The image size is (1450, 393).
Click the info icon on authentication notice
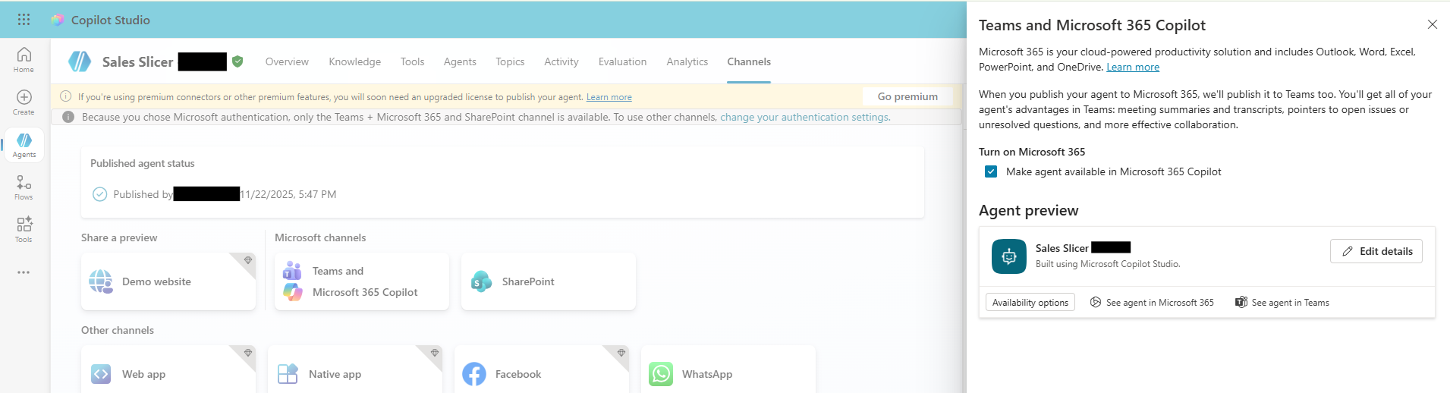[x=68, y=117]
